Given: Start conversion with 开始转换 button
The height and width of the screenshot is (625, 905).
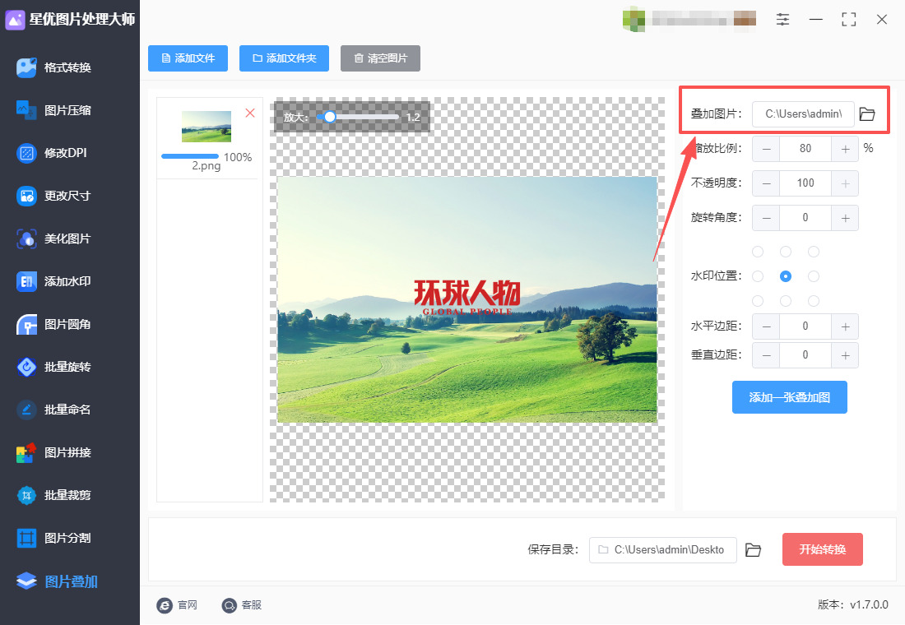Looking at the screenshot, I should pos(823,549).
